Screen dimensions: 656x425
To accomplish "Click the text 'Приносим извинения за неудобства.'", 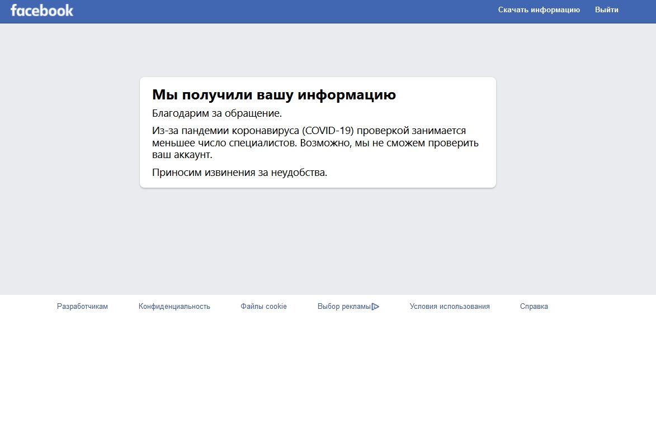I will pos(239,173).
